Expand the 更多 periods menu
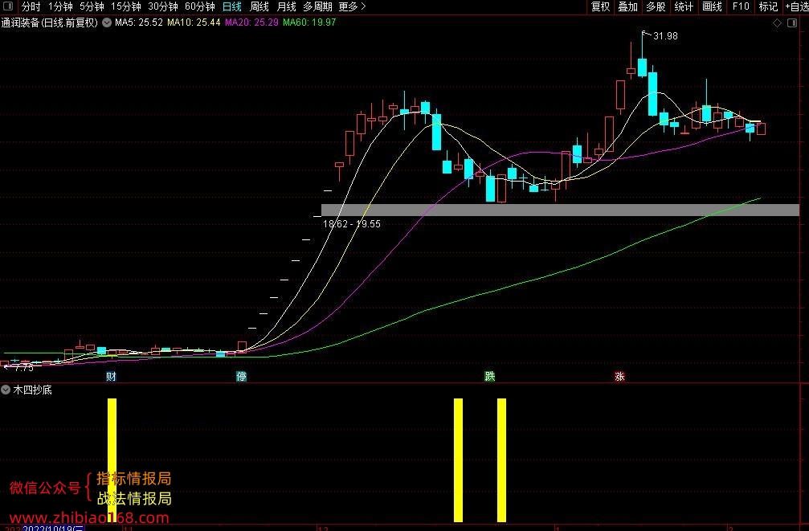 [353, 6]
